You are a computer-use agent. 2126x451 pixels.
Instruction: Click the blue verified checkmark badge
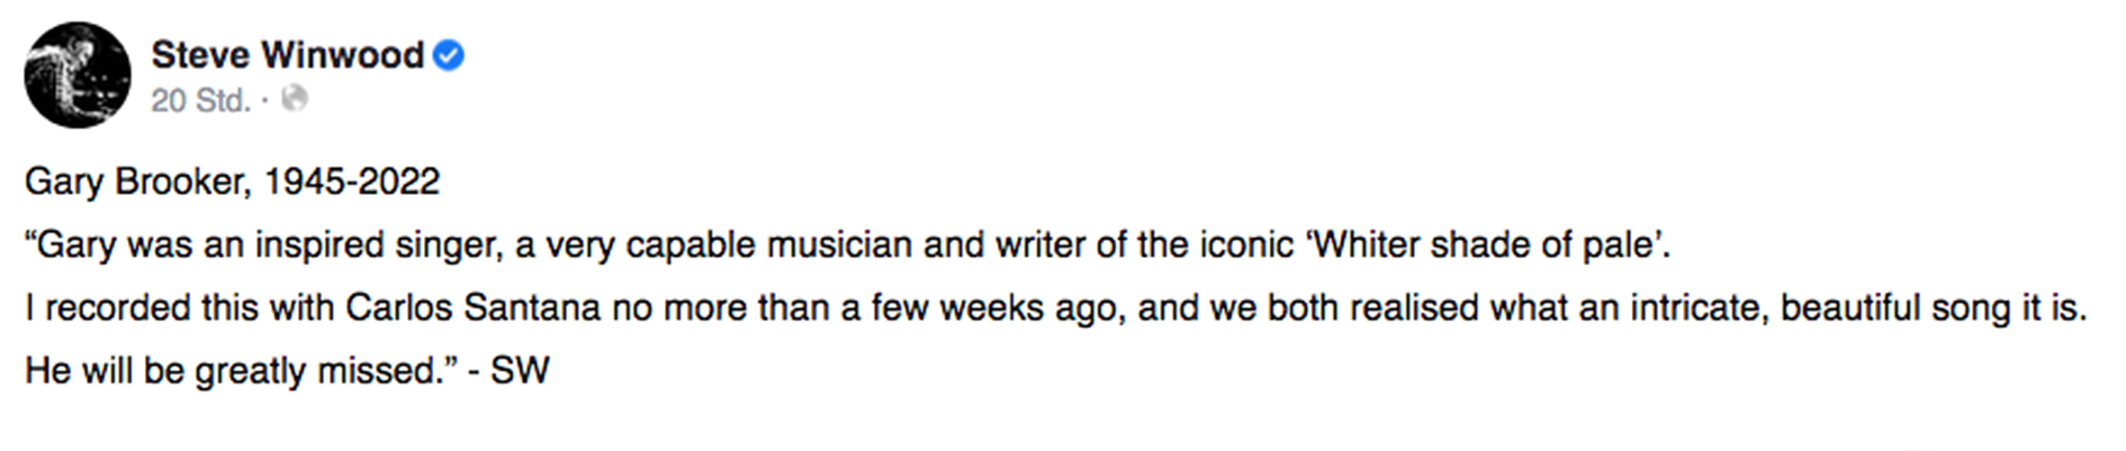[x=448, y=56]
